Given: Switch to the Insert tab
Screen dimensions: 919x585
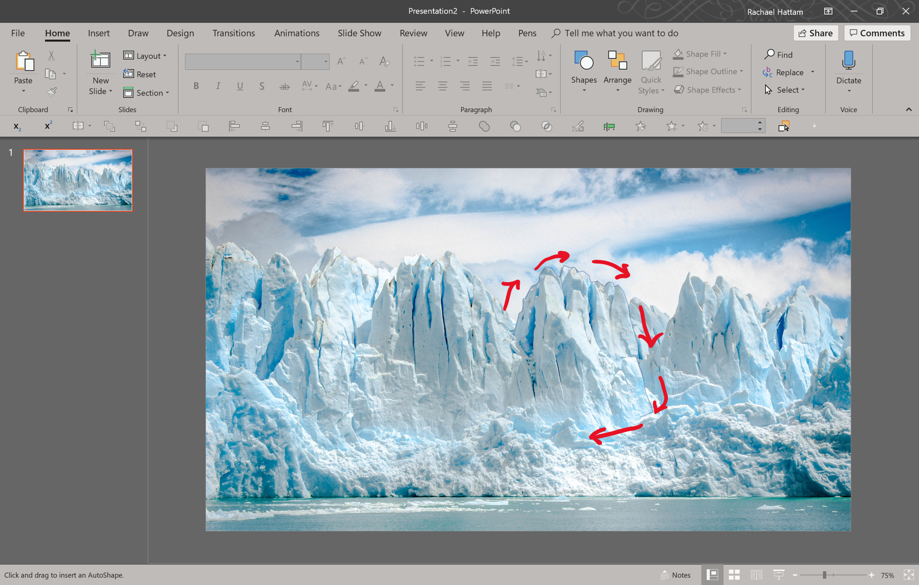Looking at the screenshot, I should tap(99, 33).
